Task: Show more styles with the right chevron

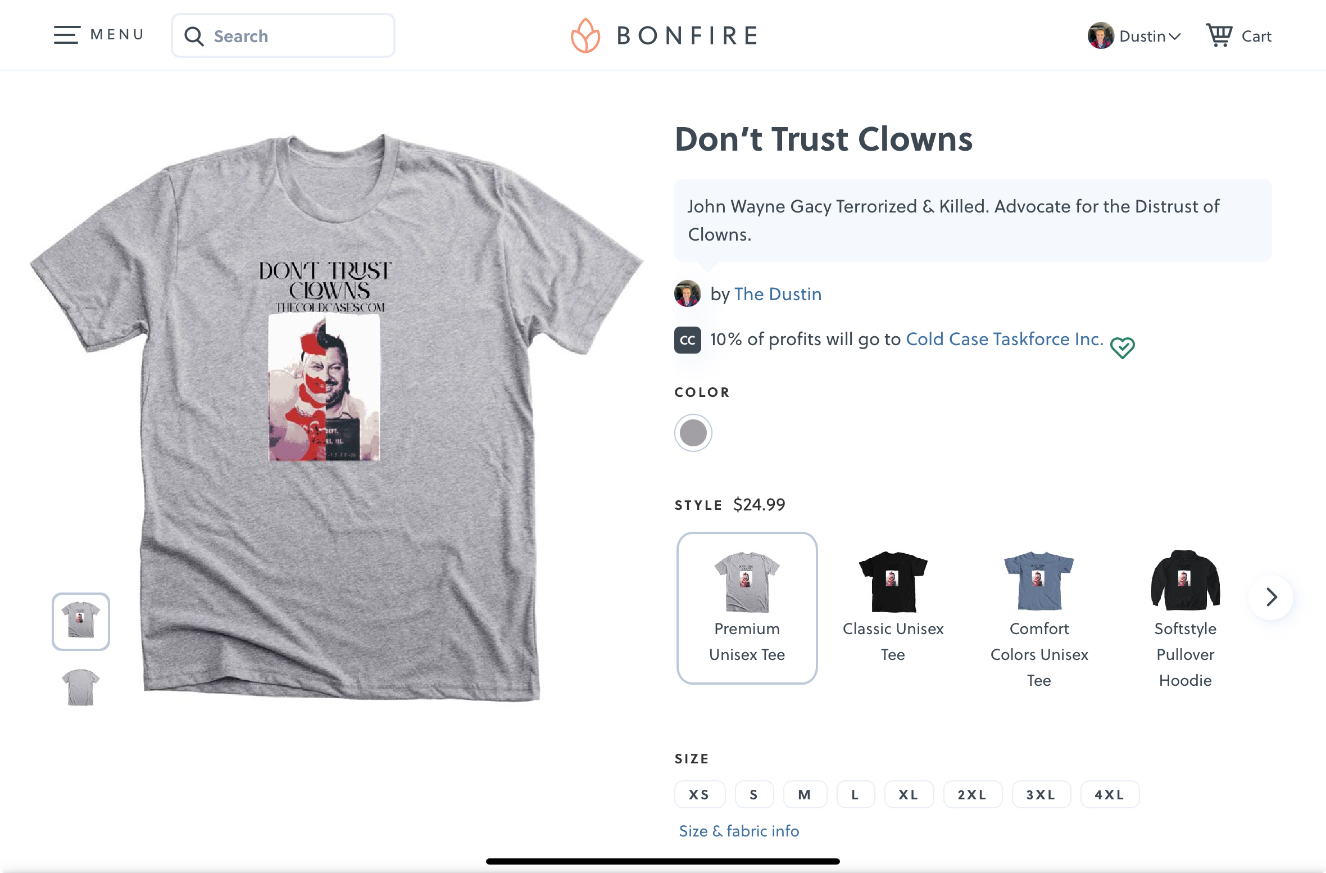Action: [x=1271, y=597]
